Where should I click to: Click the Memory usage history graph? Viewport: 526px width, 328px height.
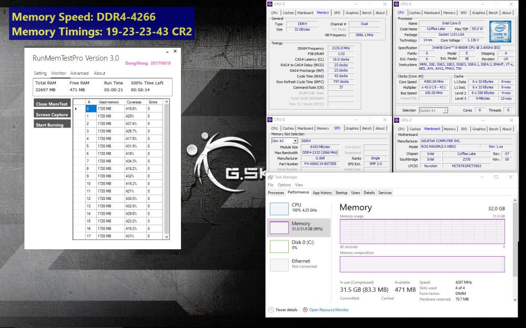point(421,231)
